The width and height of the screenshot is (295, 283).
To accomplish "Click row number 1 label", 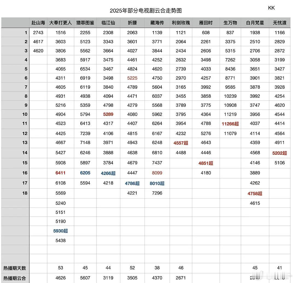I will [x=26, y=33].
